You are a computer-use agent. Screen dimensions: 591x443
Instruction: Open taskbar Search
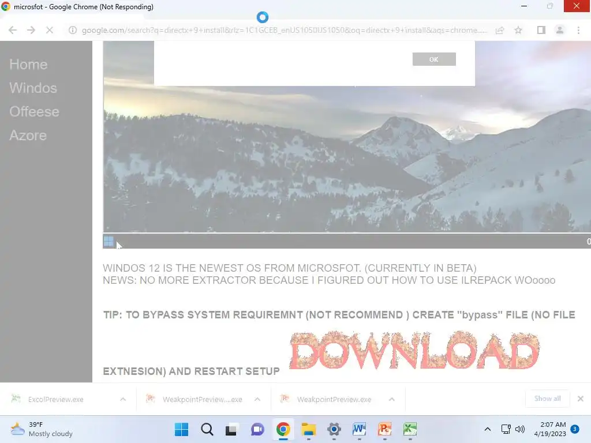tap(207, 429)
